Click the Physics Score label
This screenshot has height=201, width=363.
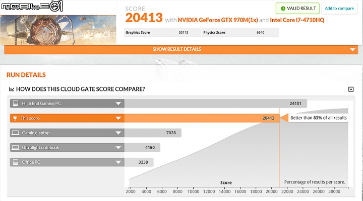coord(214,33)
